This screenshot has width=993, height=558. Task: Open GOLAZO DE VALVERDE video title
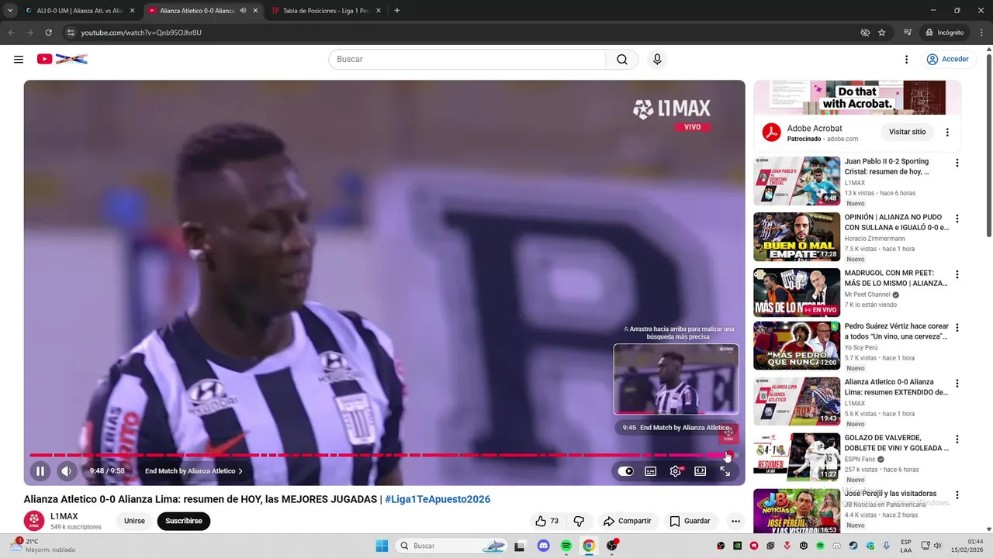click(897, 443)
